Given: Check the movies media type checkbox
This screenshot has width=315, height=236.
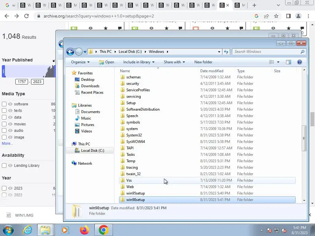Looking at the screenshot, I should tap(4, 124).
